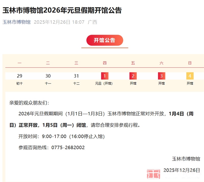Select date 31 in the calendar
Screen dimensions: 204x182
coord(76,76)
